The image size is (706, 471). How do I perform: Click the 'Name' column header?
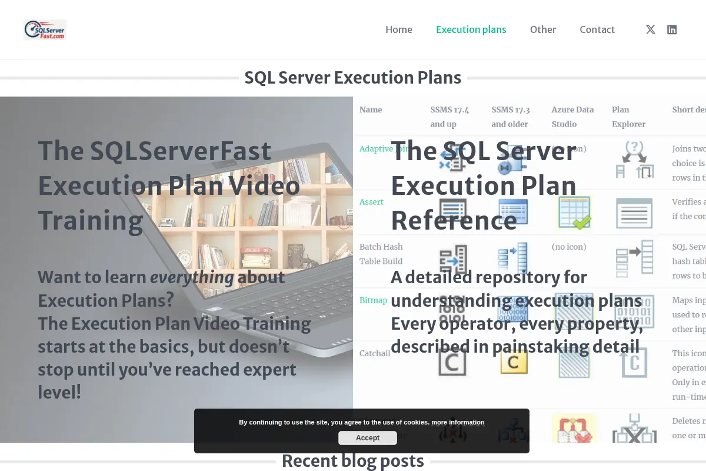pyautogui.click(x=371, y=110)
